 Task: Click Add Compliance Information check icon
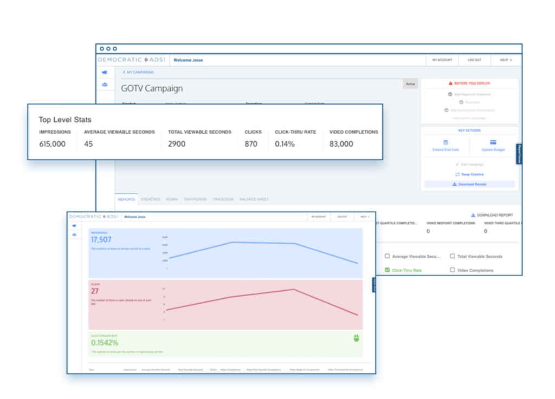pos(447,110)
